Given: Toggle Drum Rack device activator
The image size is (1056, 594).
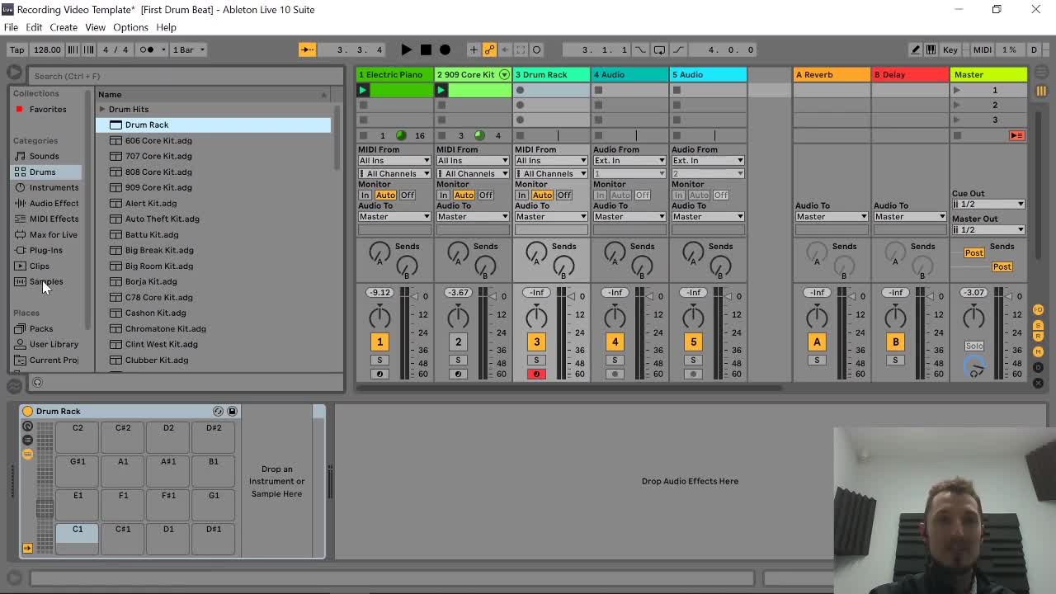Looking at the screenshot, I should click(x=27, y=411).
